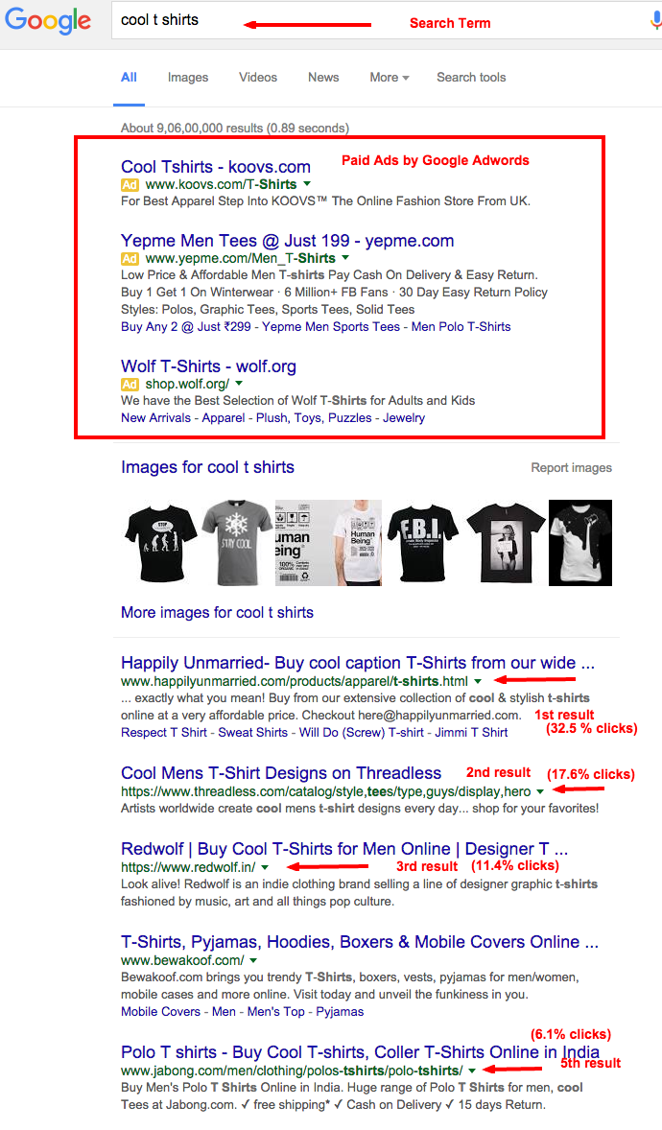Expand the More dropdown menu

390,77
